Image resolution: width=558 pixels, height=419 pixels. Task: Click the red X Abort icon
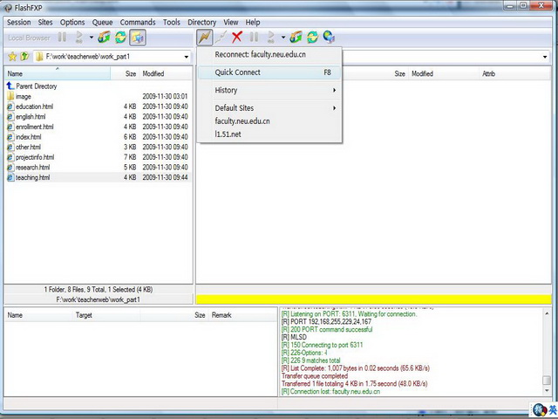tap(237, 38)
